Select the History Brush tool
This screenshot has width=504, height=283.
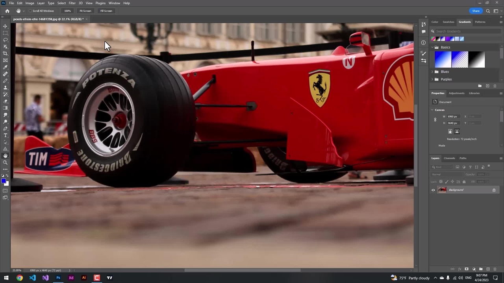pyautogui.click(x=5, y=94)
